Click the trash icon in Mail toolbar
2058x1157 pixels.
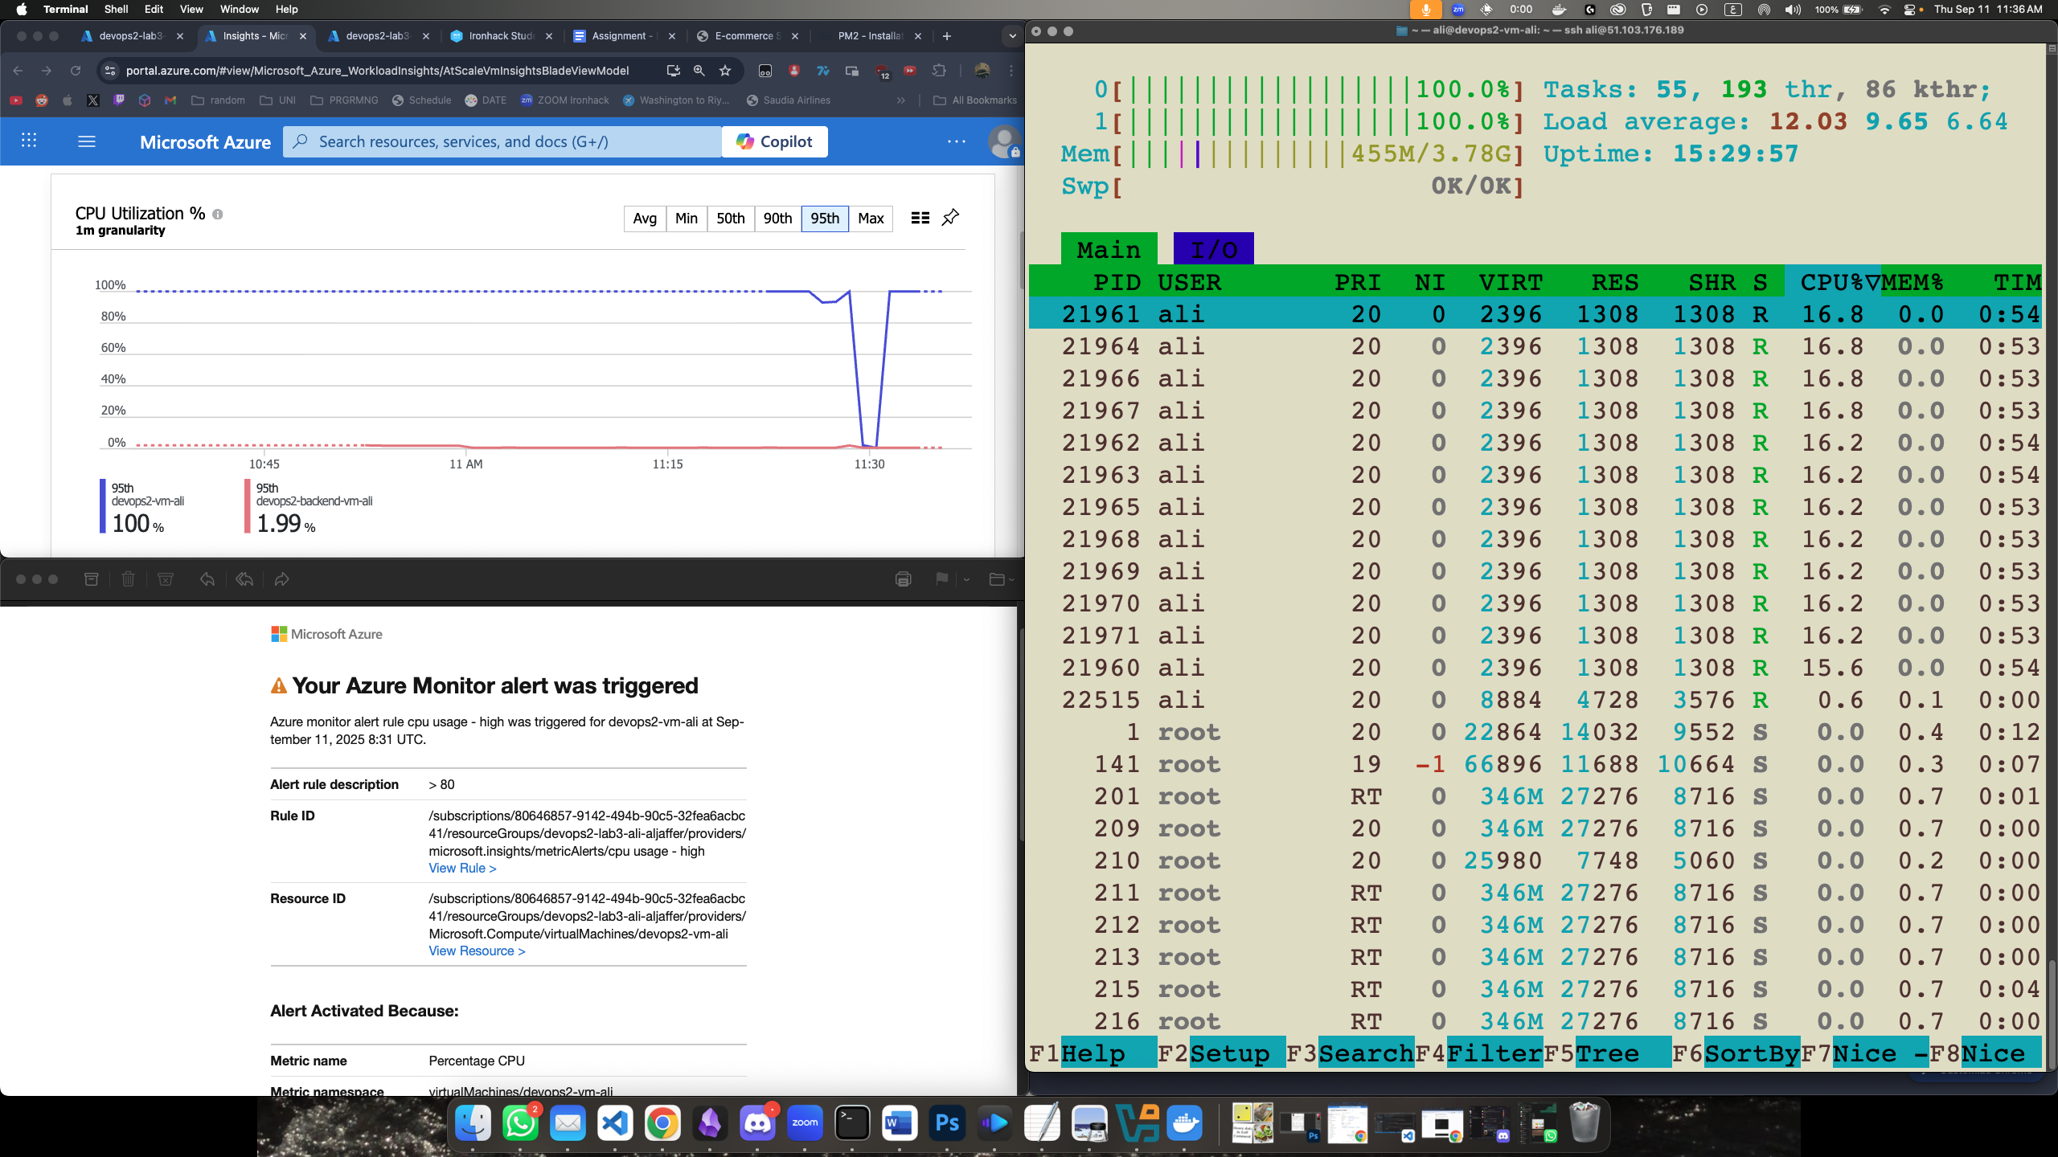[x=128, y=579]
